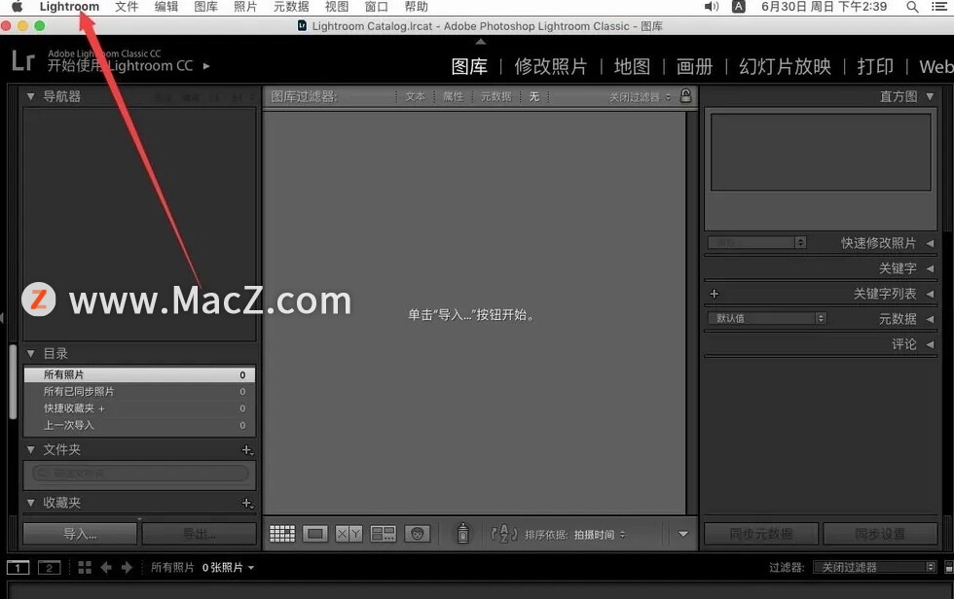
Task: Click the filter lock icon
Action: pyautogui.click(x=685, y=96)
